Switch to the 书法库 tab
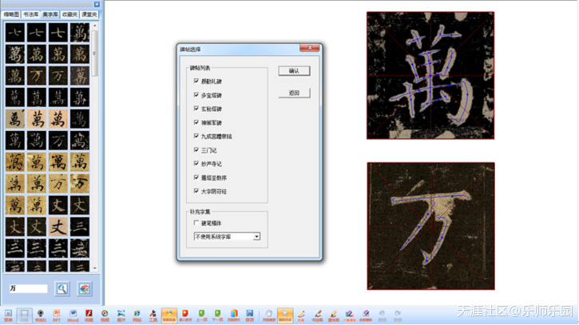579x325 pixels. (32, 14)
